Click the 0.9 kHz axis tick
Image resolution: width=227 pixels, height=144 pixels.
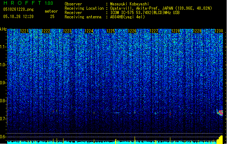point(3,83)
